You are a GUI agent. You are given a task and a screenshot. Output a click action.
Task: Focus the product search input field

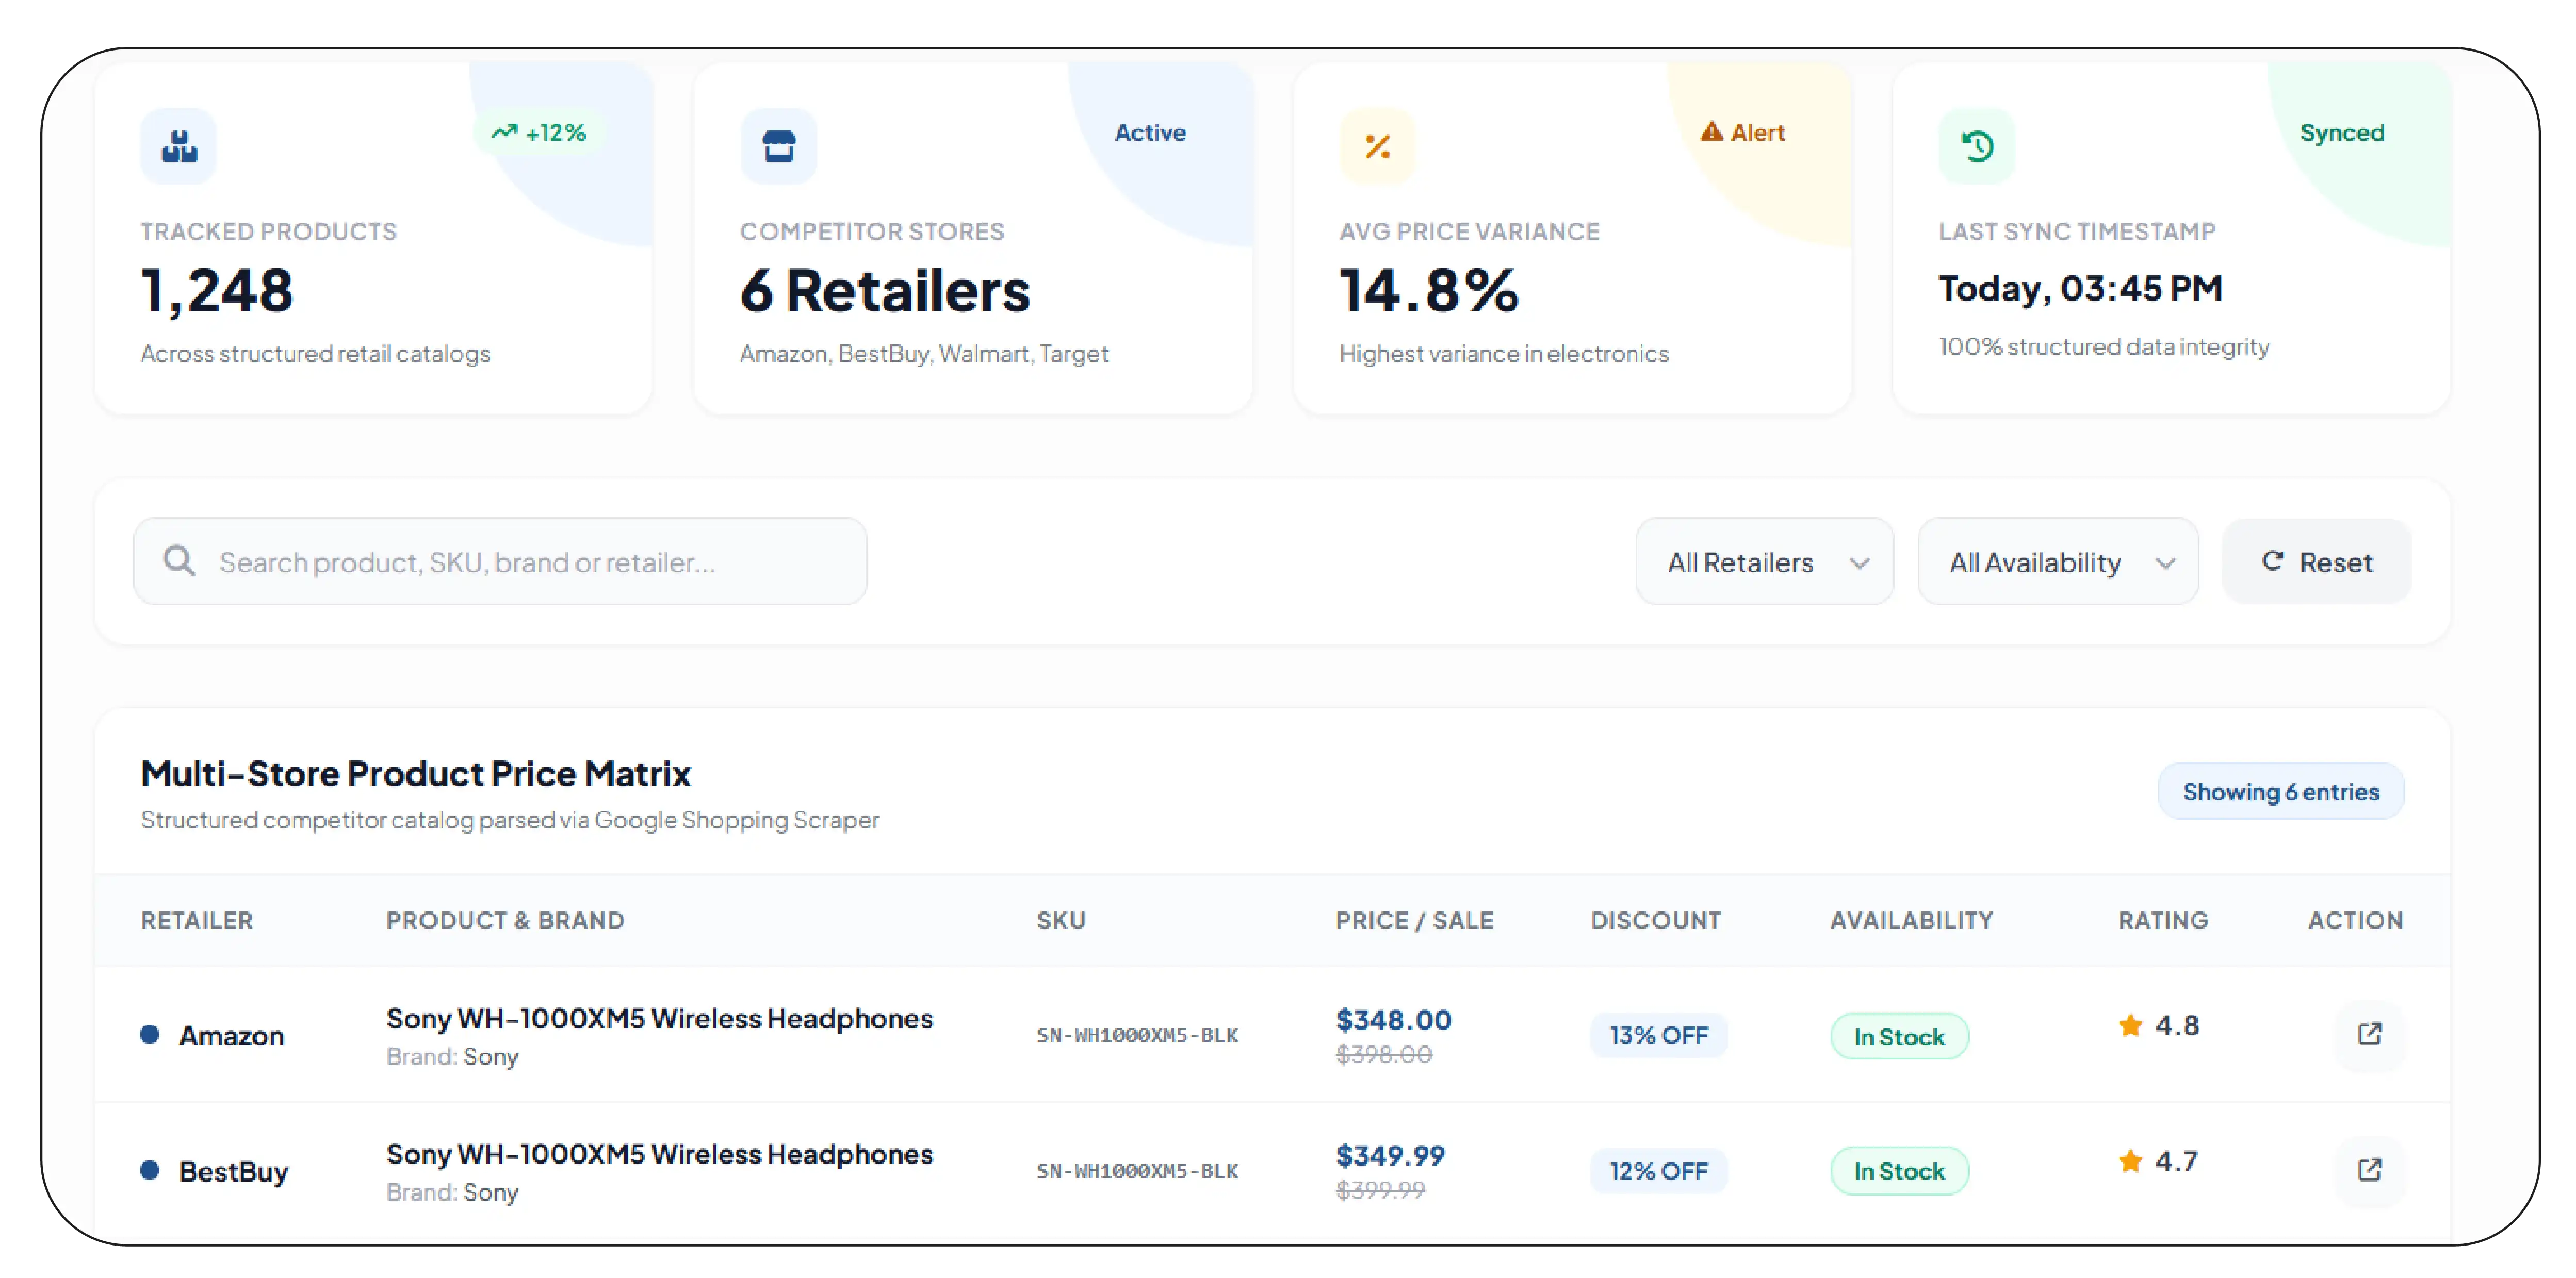500,561
